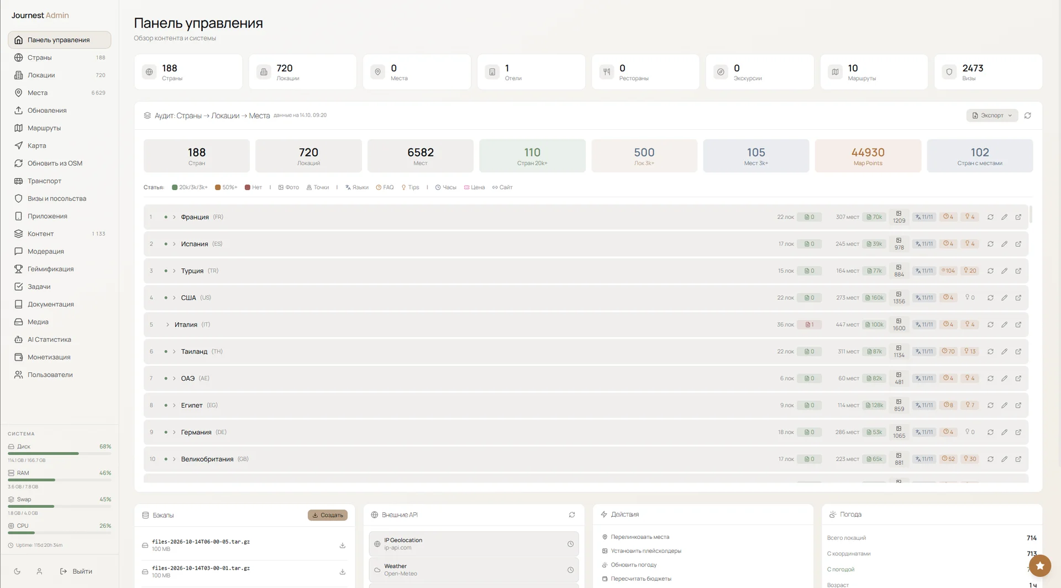Image resolution: width=1061 pixels, height=588 pixels.
Task: Open Gamification sidebar section
Action: click(59, 269)
